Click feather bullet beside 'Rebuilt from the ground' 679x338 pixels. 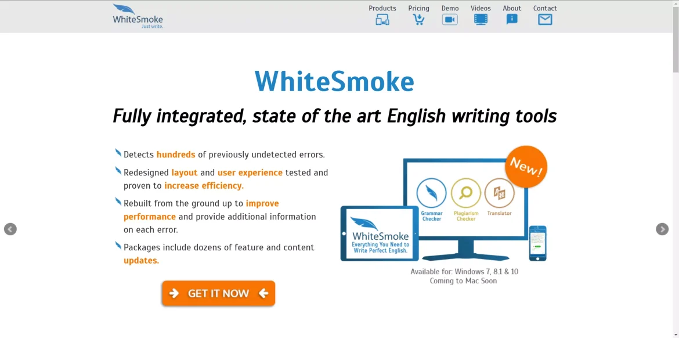(x=118, y=202)
